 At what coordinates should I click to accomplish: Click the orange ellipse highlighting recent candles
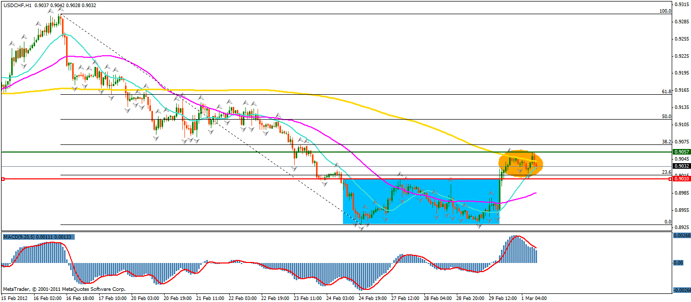point(521,164)
